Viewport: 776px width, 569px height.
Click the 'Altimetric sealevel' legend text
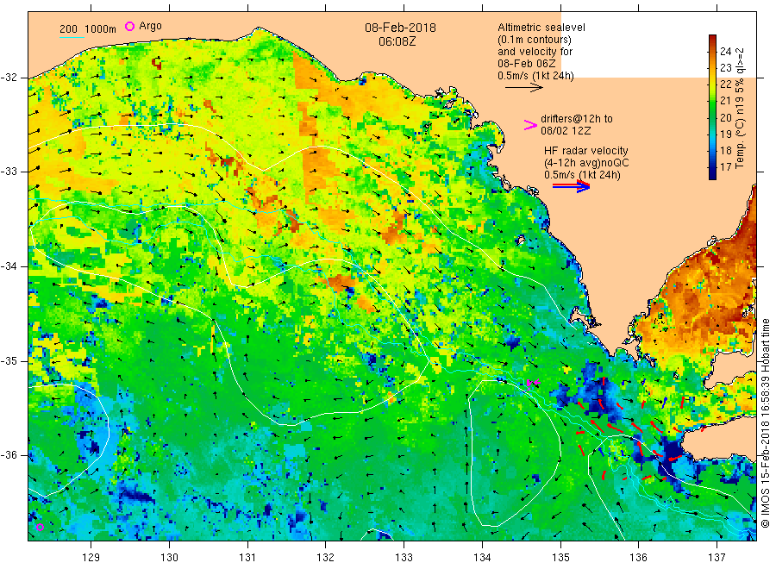(x=541, y=28)
